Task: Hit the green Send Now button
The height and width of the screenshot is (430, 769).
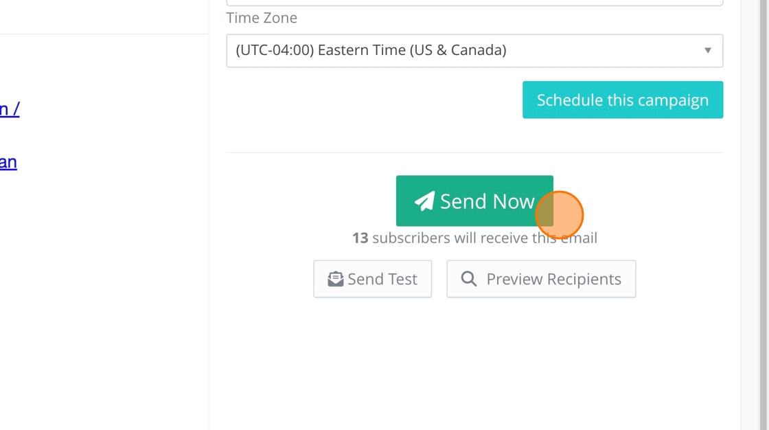Action: tap(474, 201)
